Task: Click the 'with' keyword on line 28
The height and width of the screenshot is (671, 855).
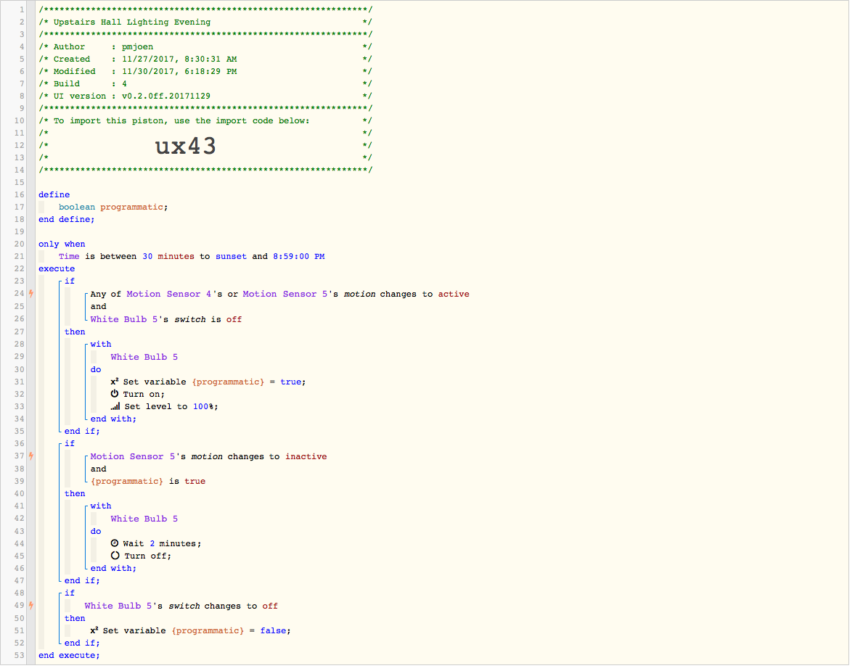Action: coord(101,345)
